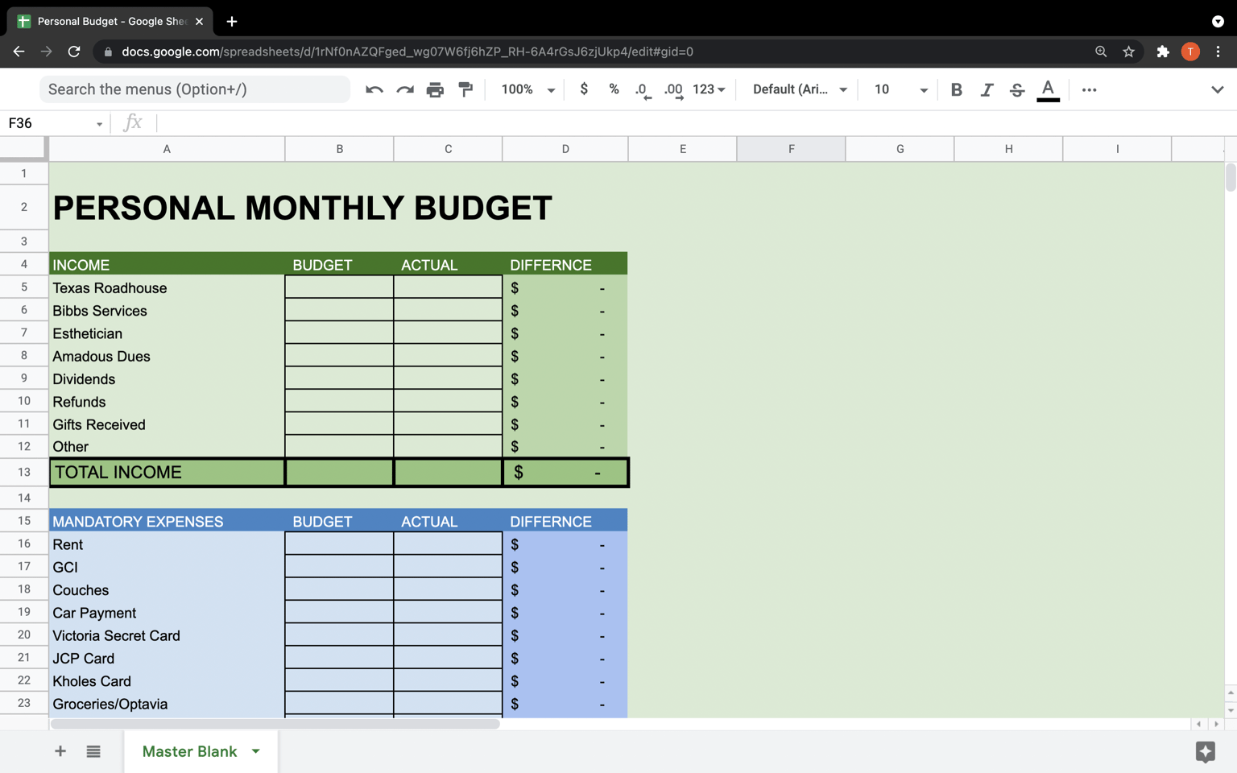
Task: Format as currency with dollar icon
Action: point(584,89)
